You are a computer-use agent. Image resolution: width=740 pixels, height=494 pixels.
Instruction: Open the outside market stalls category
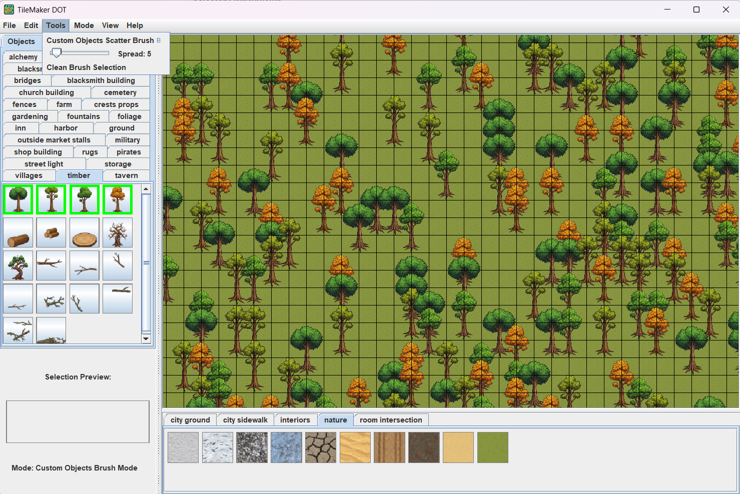pos(54,140)
